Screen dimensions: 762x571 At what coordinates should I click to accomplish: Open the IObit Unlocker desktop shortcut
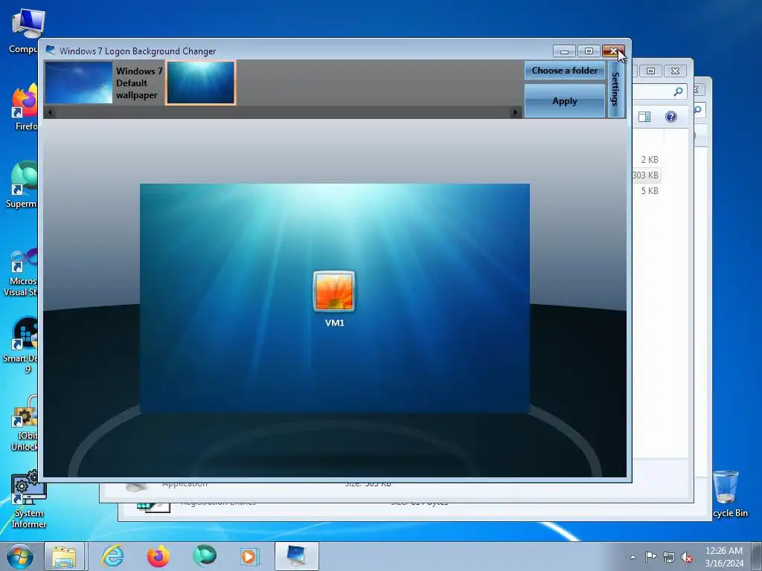[x=25, y=423]
